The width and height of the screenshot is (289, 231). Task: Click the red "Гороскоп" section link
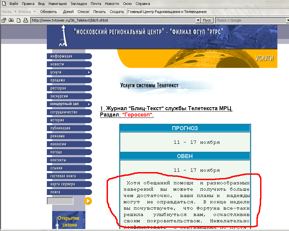click(x=137, y=115)
